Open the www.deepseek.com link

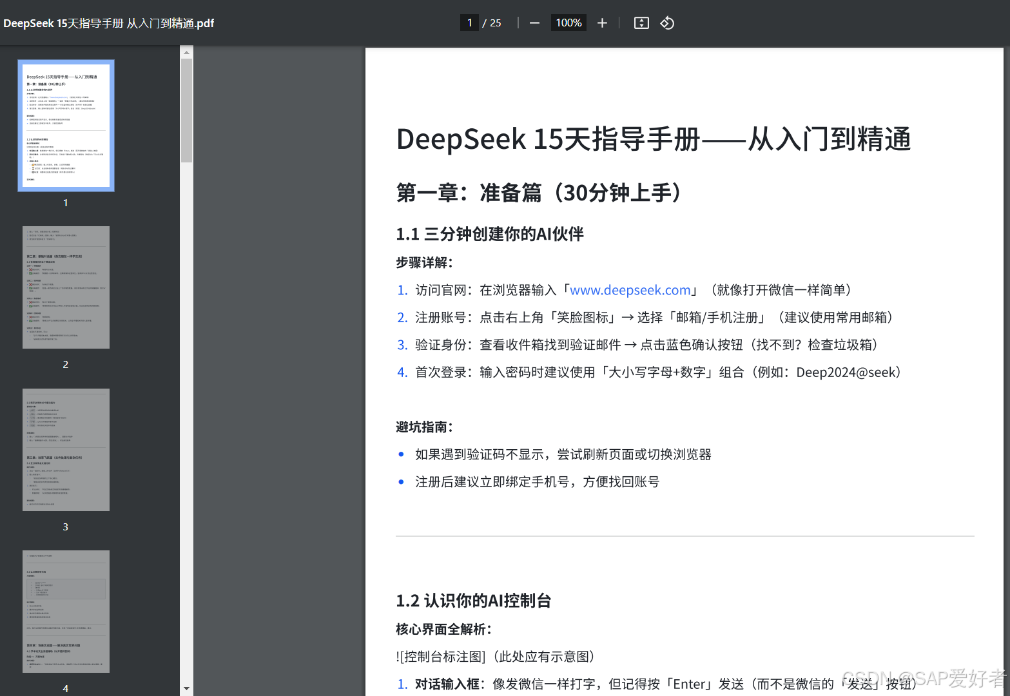click(x=630, y=290)
